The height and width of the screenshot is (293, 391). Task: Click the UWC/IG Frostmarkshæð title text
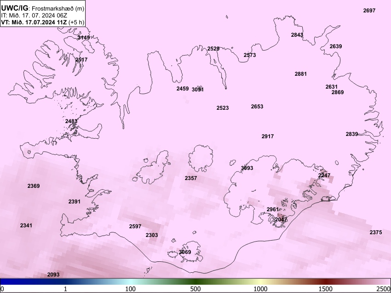[x=43, y=8]
